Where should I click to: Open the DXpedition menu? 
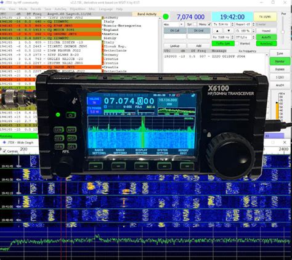pyautogui.click(x=78, y=9)
